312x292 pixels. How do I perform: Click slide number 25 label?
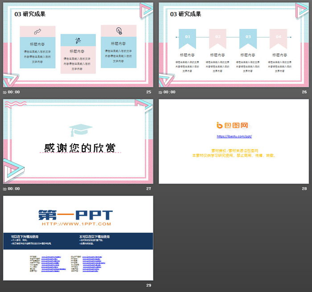pyautogui.click(x=148, y=92)
